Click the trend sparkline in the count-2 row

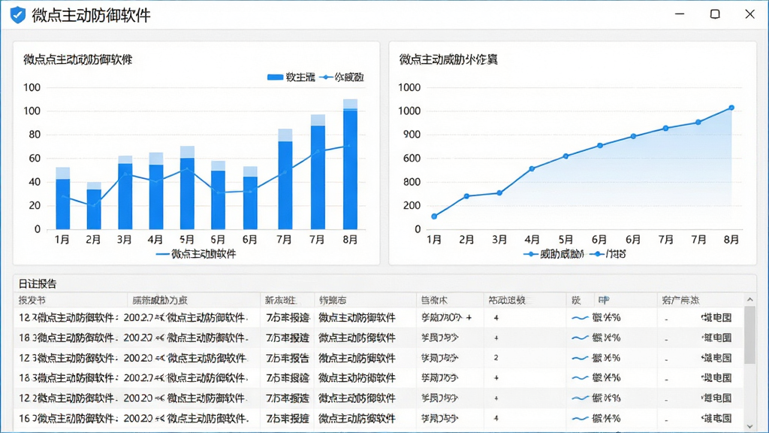580,358
